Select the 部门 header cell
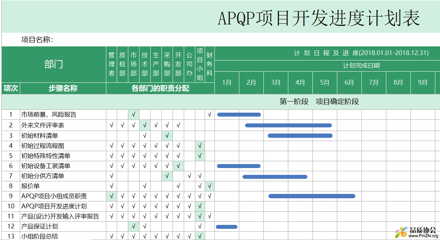440x240 pixels. click(x=54, y=64)
